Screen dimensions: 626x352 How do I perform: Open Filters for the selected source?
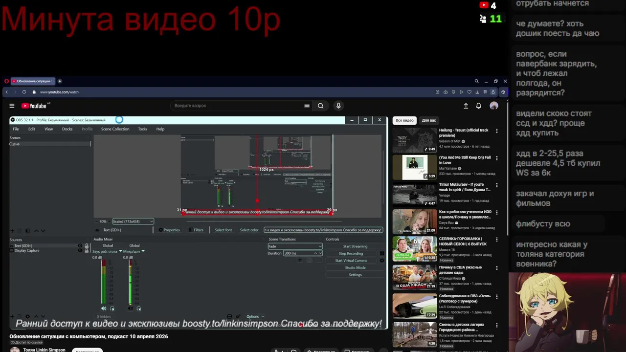click(196, 230)
